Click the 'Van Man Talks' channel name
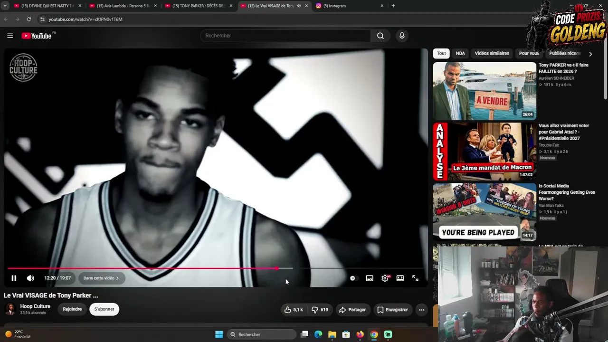Image resolution: width=608 pixels, height=342 pixels. 551,206
